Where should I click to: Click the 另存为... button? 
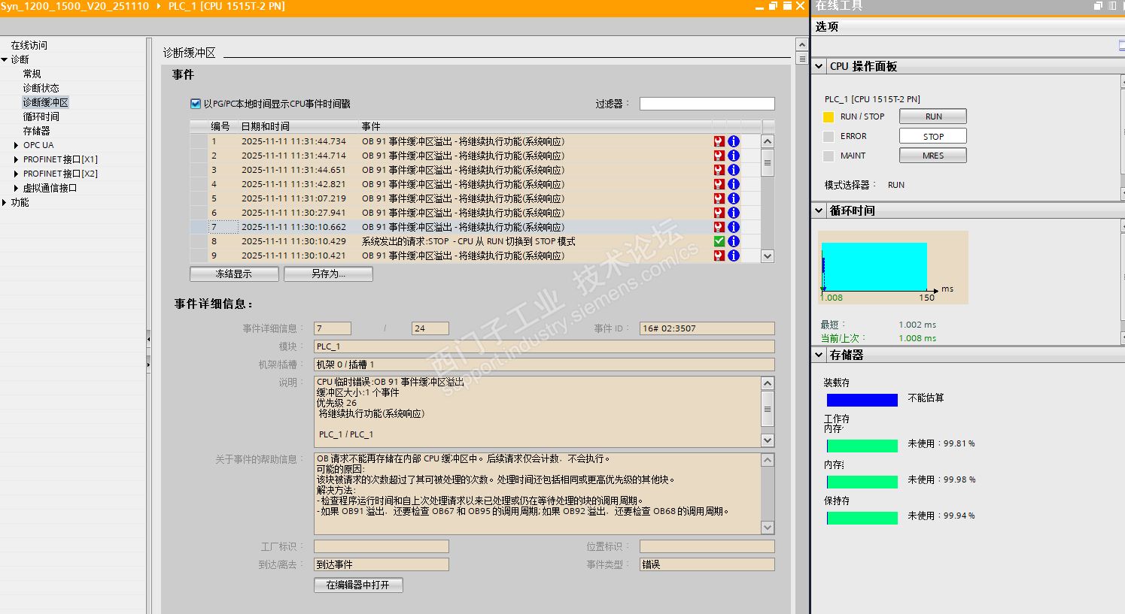pyautogui.click(x=328, y=274)
